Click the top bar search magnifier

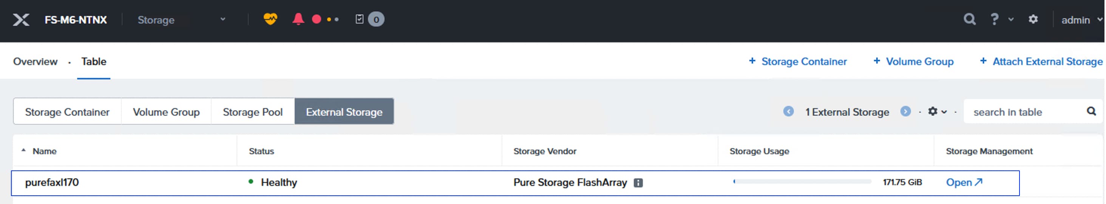[970, 19]
